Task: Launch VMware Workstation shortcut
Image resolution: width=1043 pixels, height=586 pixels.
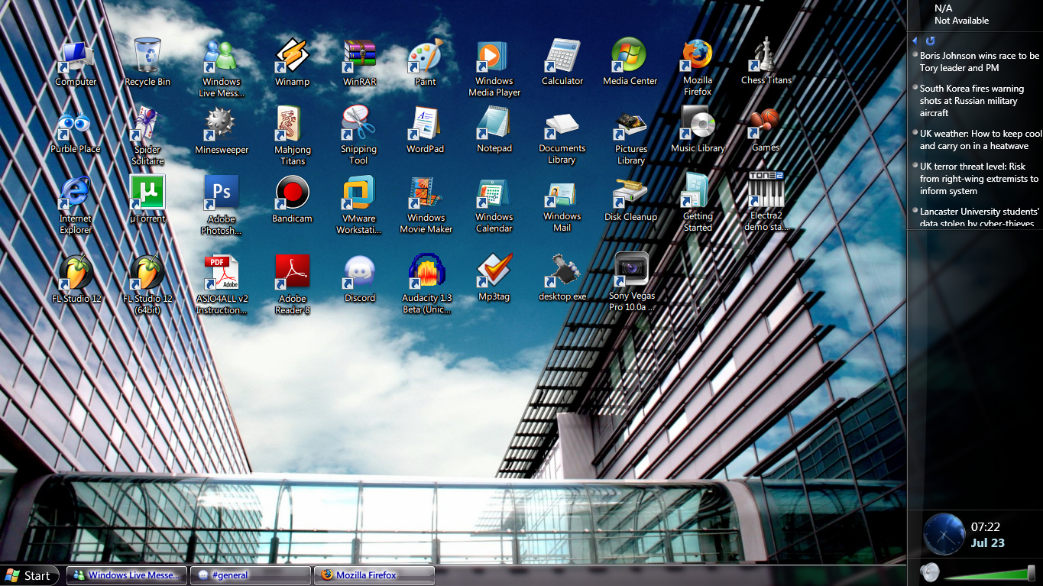Action: [x=358, y=204]
